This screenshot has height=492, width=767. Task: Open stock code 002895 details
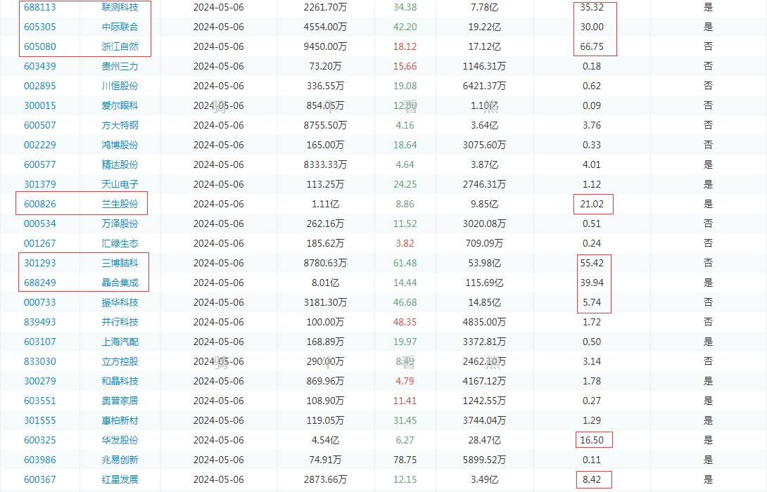click(x=39, y=86)
